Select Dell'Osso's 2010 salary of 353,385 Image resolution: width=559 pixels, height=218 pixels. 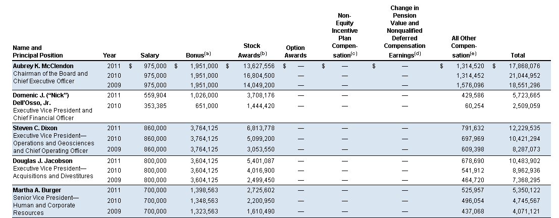(x=155, y=106)
